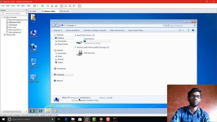Collapse the My Computer tree node
The image size is (217, 122).
pos(2,17)
